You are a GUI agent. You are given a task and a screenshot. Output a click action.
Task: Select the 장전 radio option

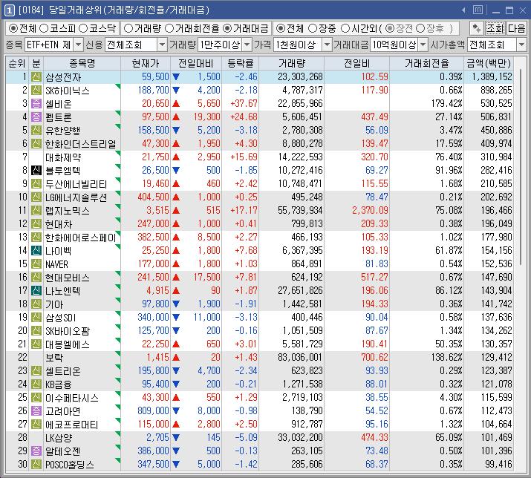tap(390, 28)
